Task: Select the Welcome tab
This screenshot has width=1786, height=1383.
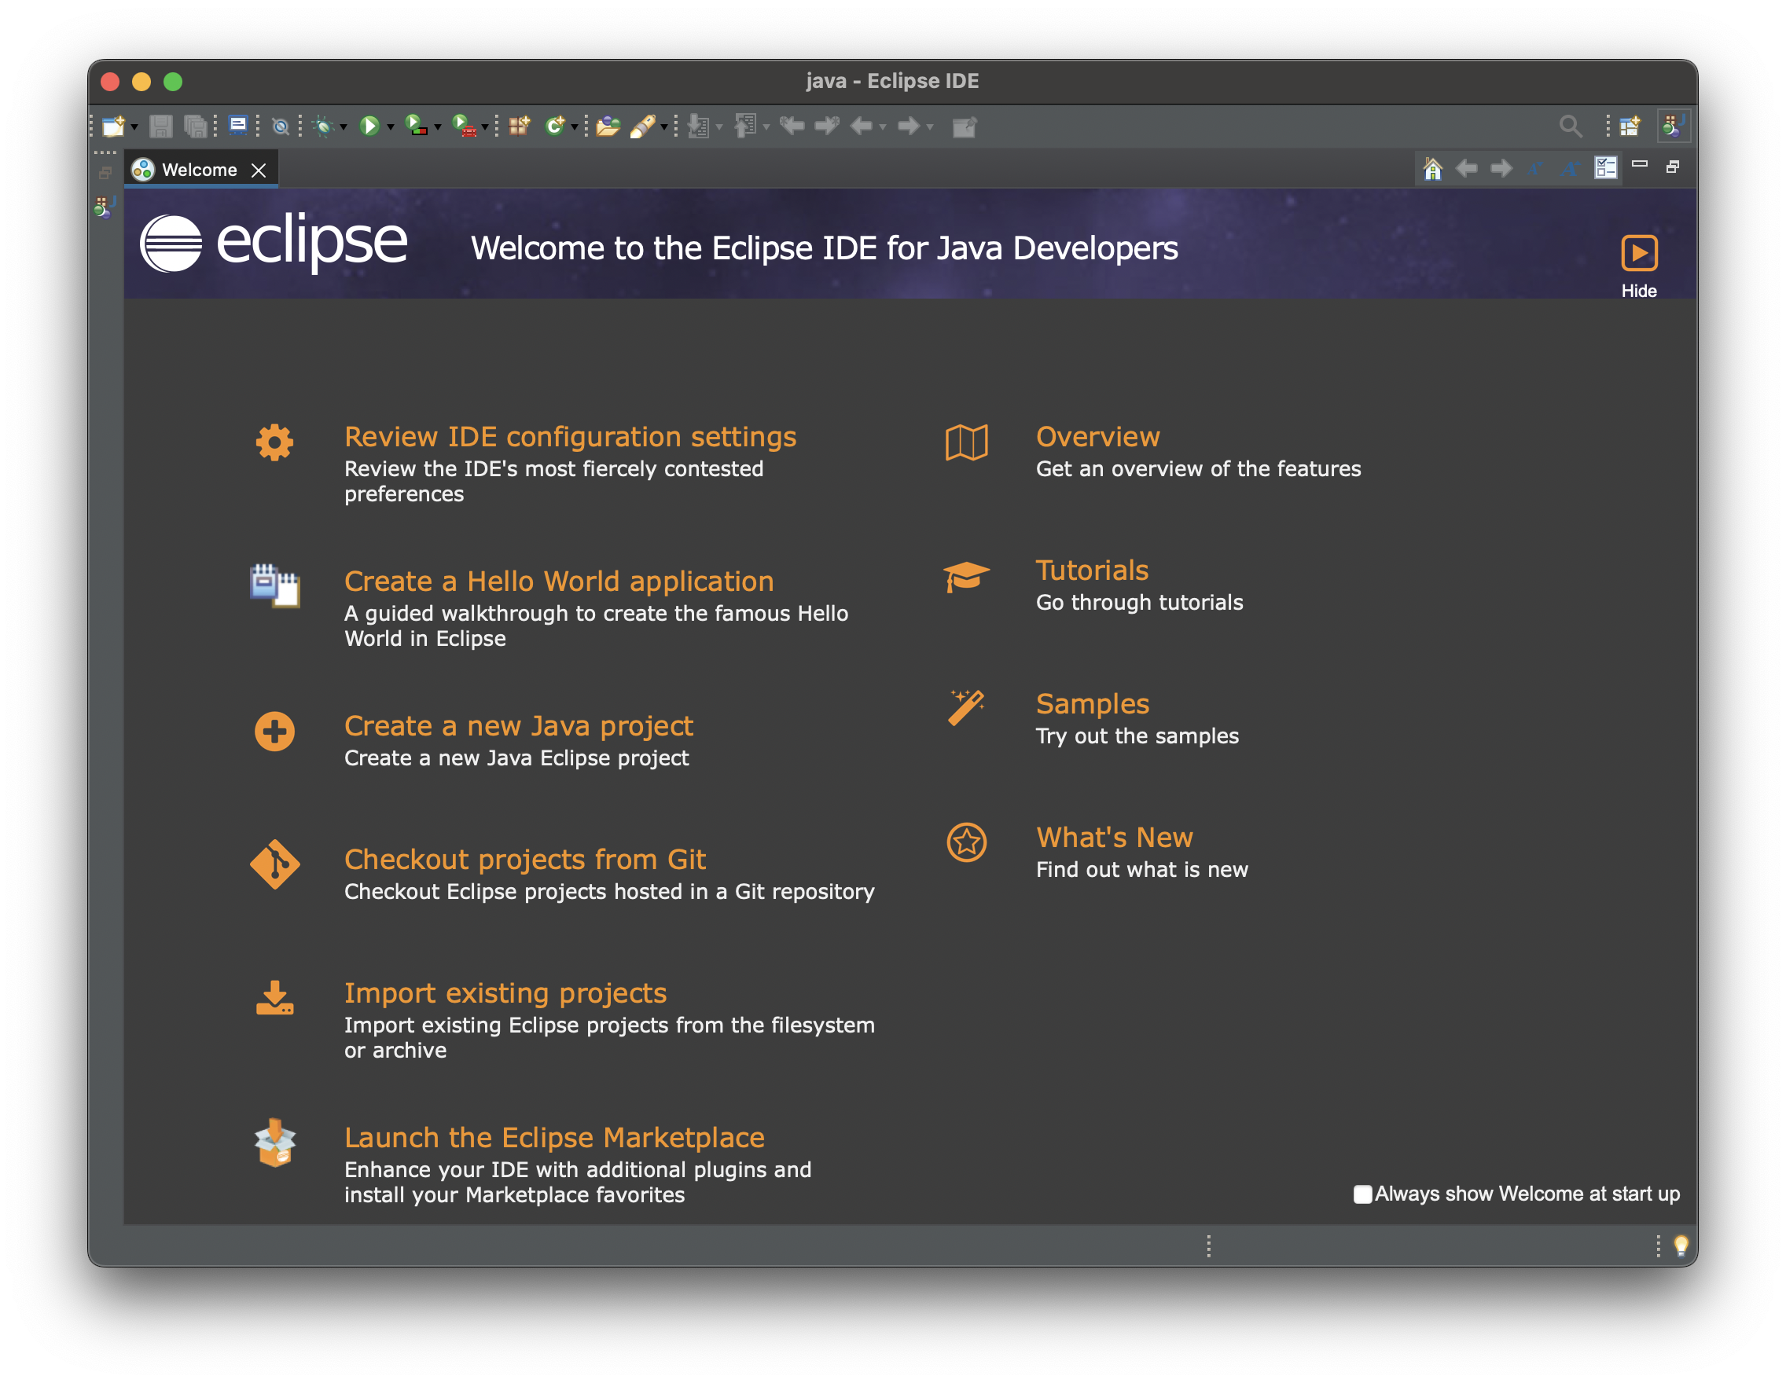Action: (x=199, y=170)
